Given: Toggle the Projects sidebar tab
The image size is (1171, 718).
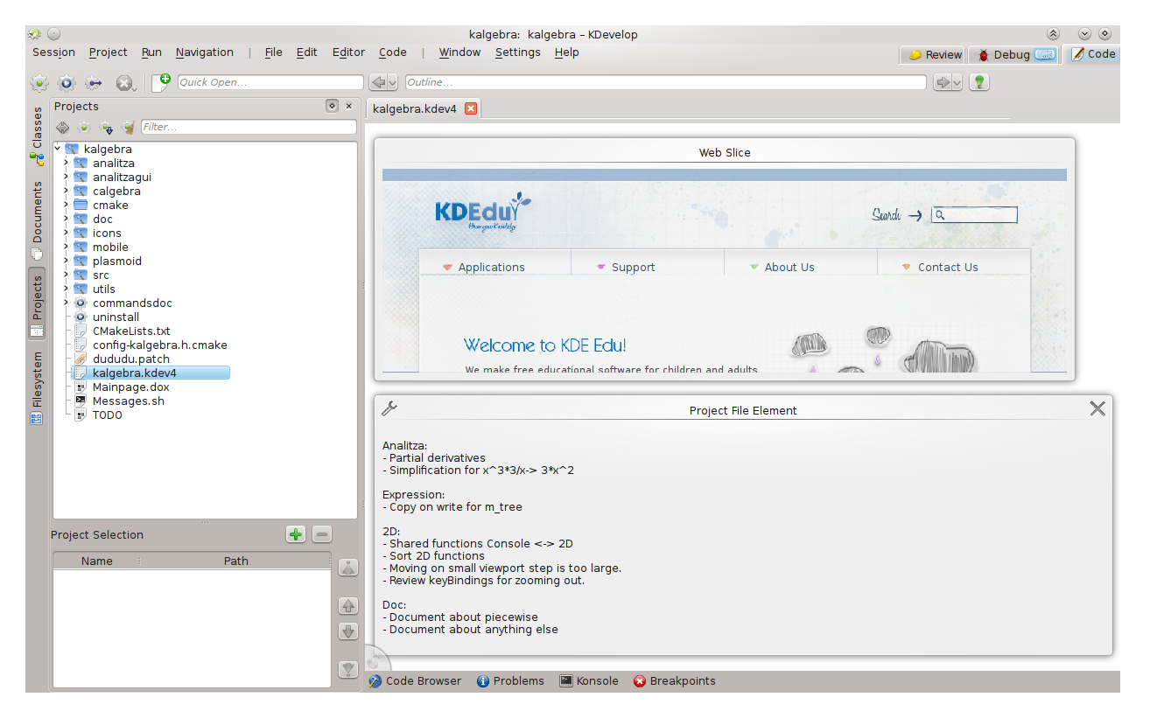Looking at the screenshot, I should [x=37, y=303].
